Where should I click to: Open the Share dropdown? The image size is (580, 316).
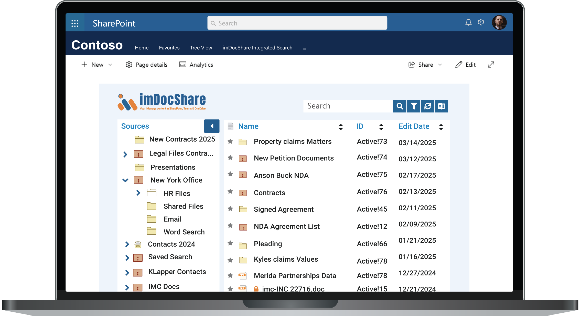(x=425, y=65)
